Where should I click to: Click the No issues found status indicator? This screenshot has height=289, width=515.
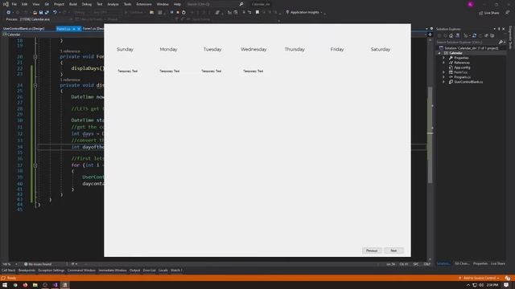pyautogui.click(x=38, y=264)
